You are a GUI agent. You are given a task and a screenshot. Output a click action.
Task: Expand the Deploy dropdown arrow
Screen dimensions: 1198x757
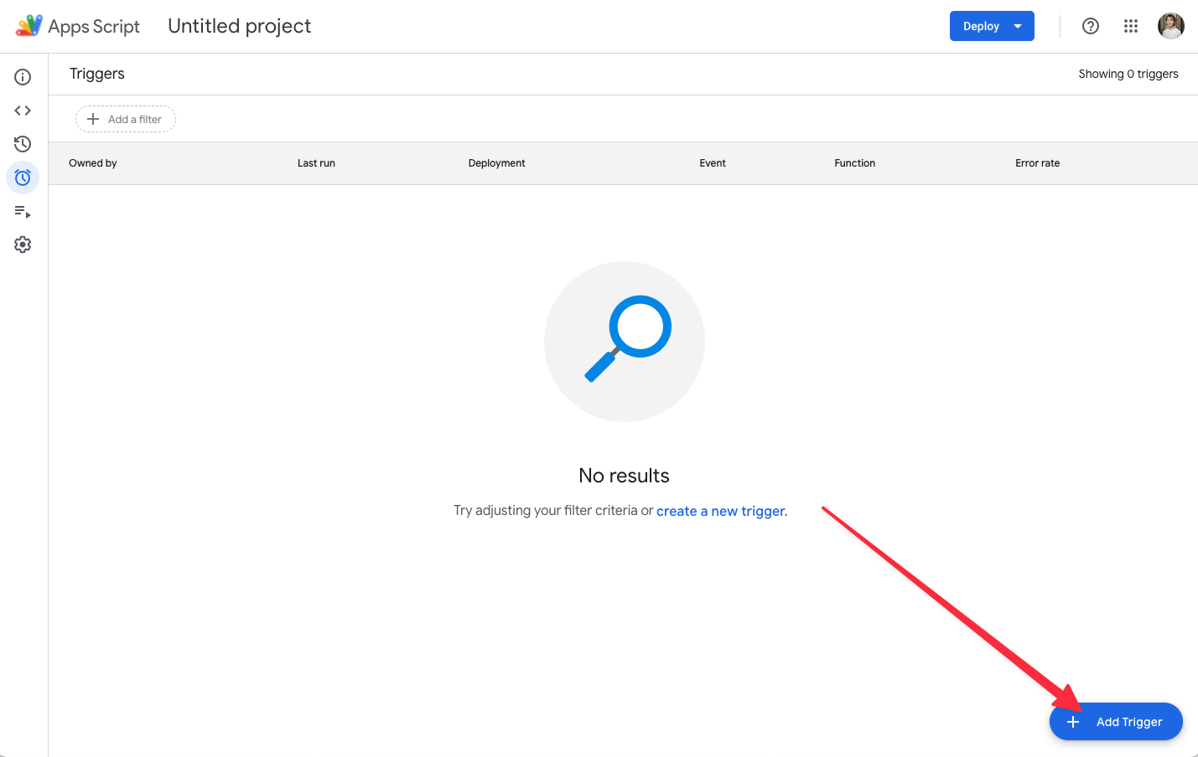click(1018, 26)
